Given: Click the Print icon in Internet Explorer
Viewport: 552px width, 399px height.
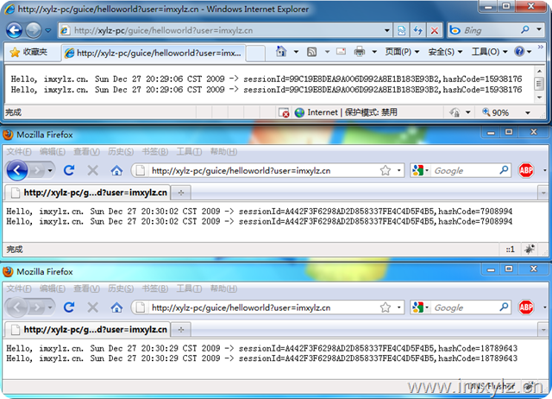Looking at the screenshot, I should coord(360,52).
